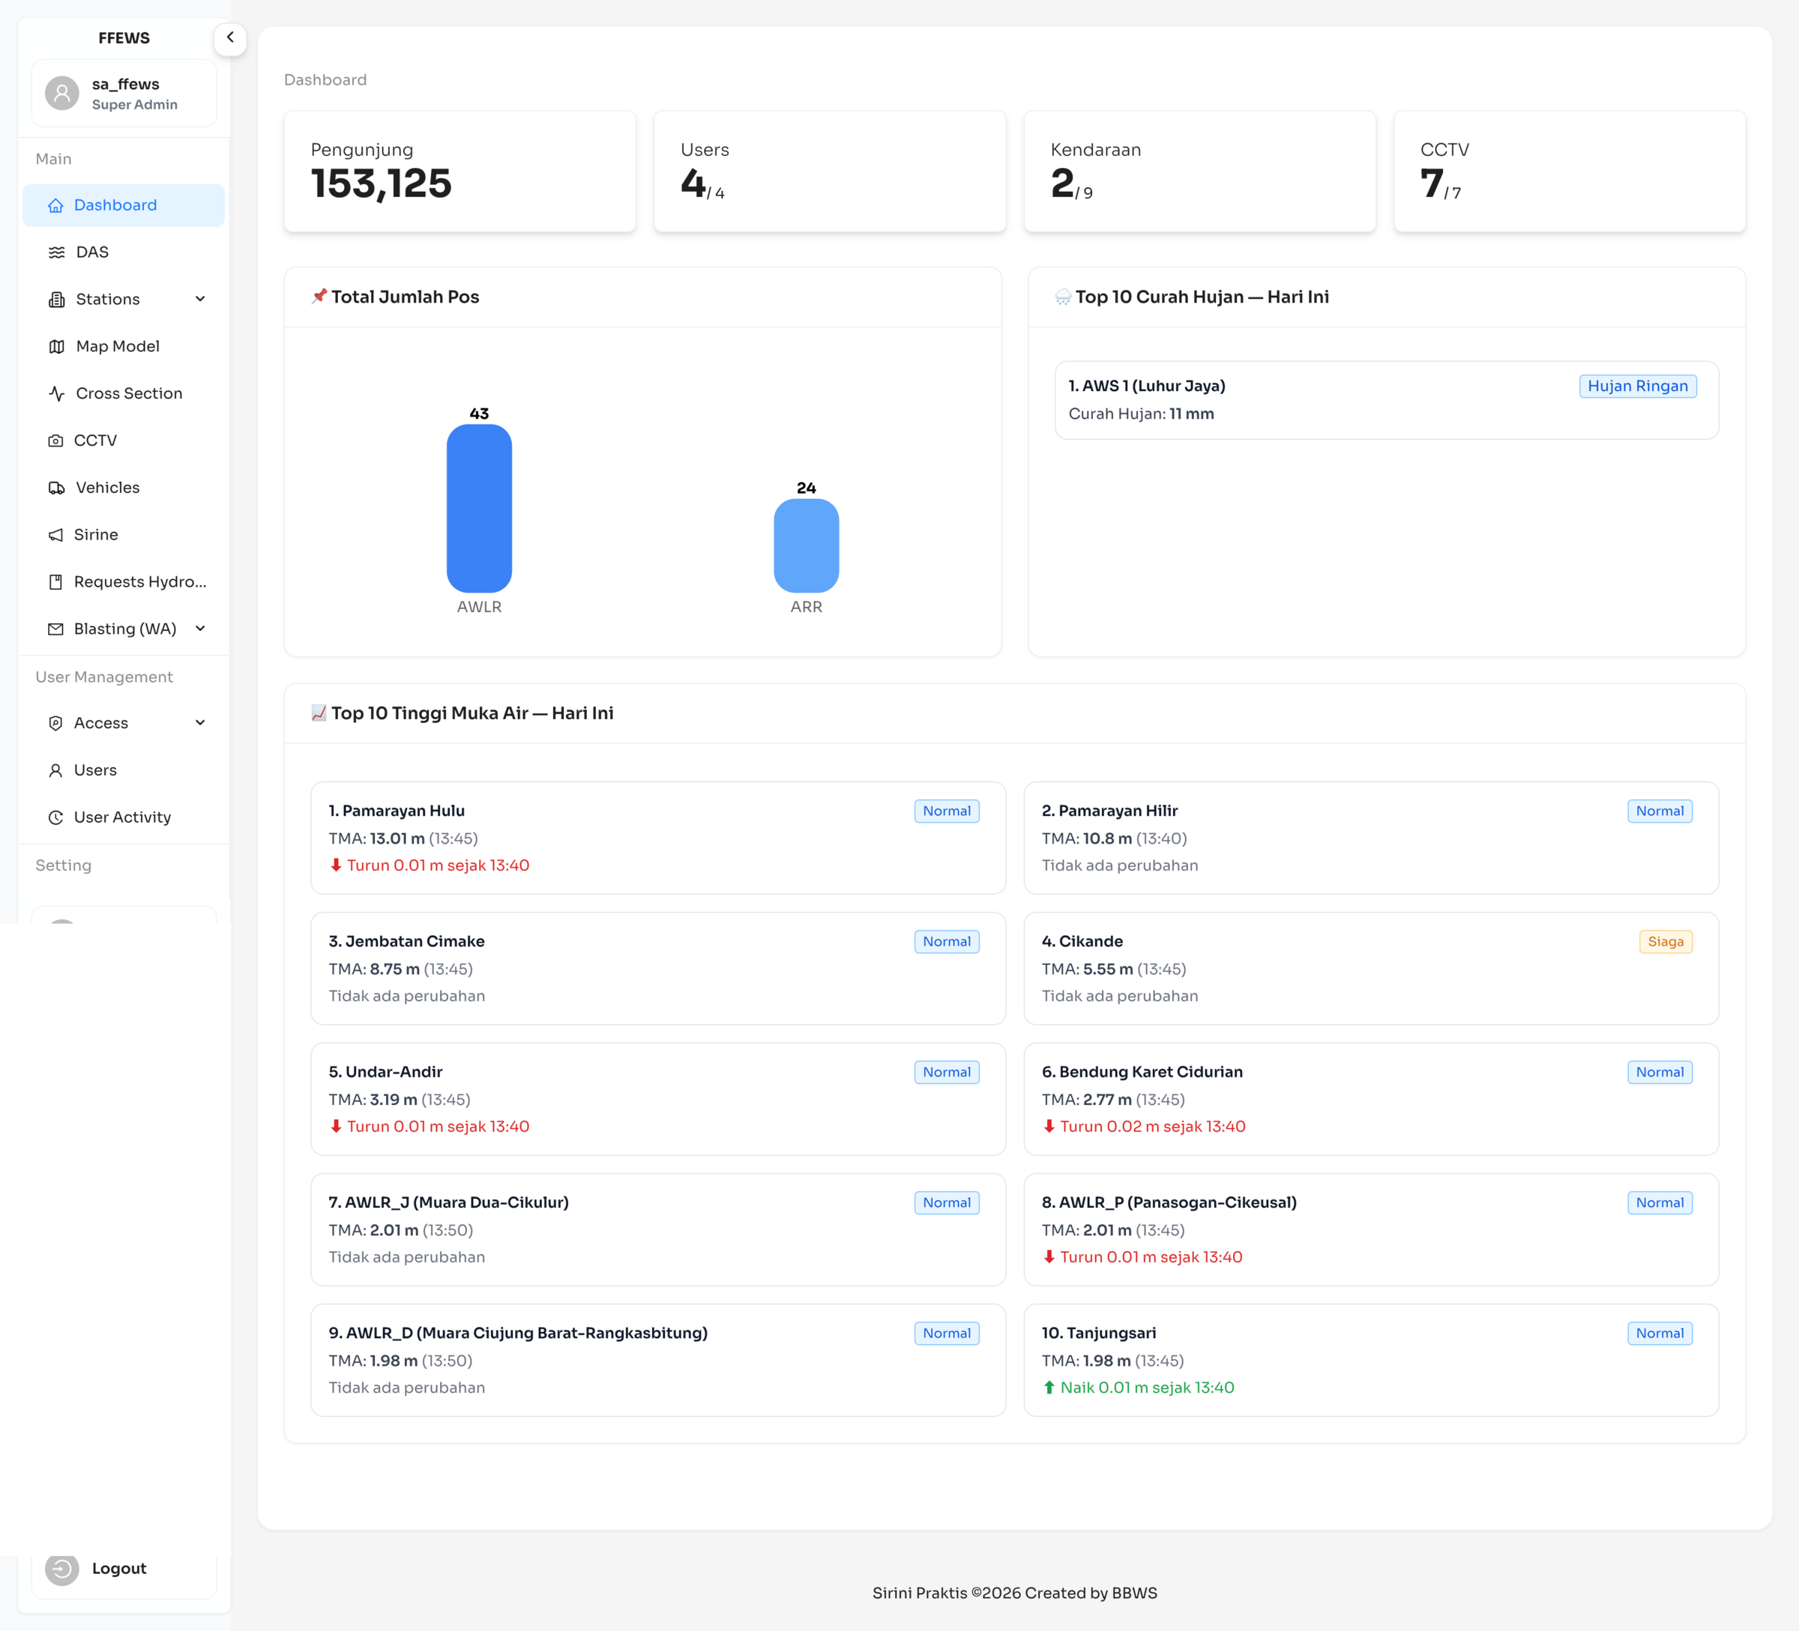Viewport: 1799px width, 1631px height.
Task: Click the Dashboard breadcrumb text
Action: click(x=325, y=79)
